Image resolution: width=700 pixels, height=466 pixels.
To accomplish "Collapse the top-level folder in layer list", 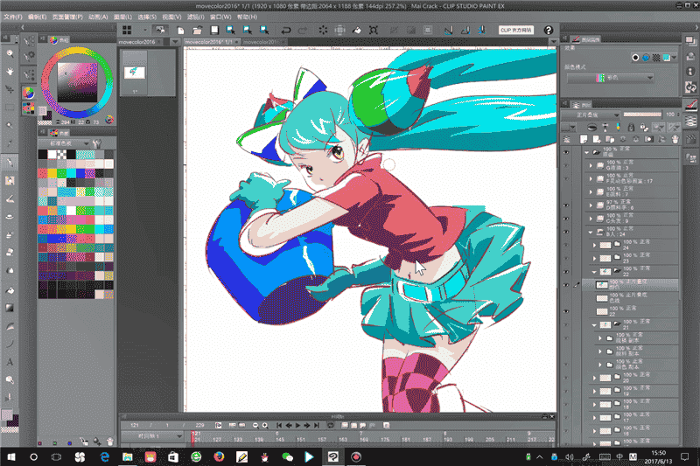I will [x=586, y=152].
